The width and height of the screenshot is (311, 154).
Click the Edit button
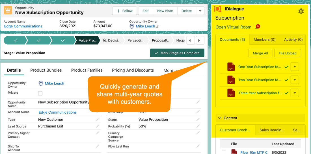(145, 11)
